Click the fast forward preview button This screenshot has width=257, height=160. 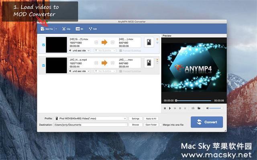point(175,108)
